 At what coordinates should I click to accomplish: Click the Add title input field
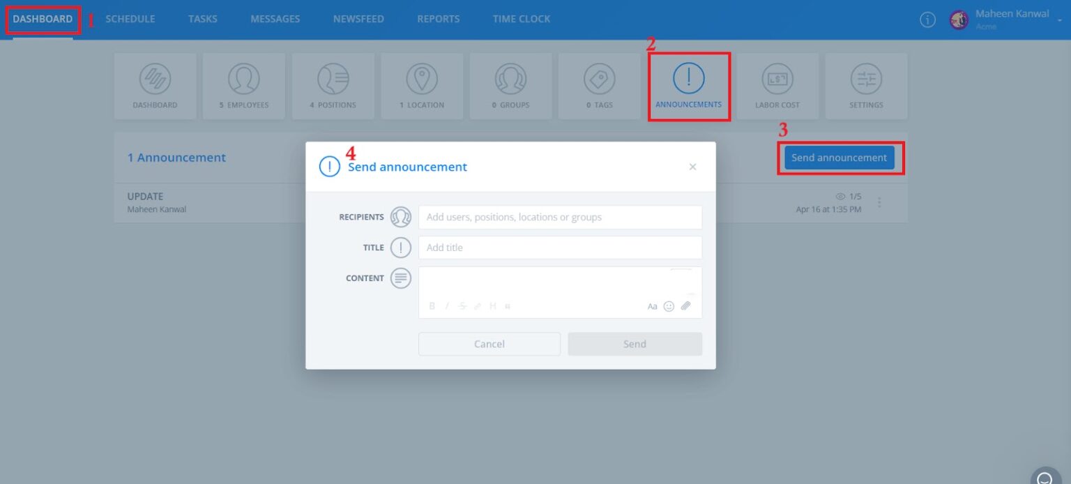click(560, 248)
